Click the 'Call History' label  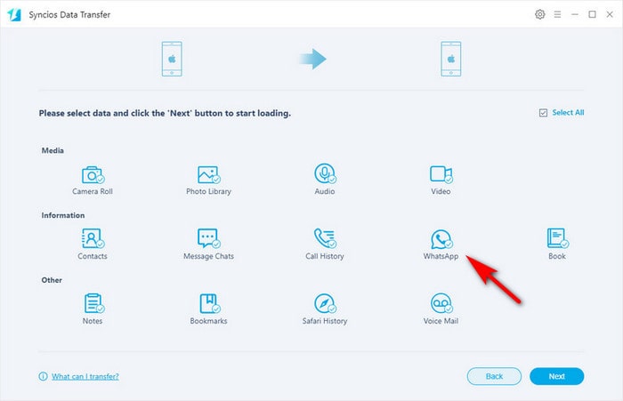tap(325, 256)
